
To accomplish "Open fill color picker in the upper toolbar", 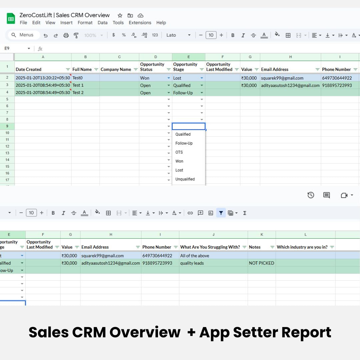I will [x=277, y=35].
